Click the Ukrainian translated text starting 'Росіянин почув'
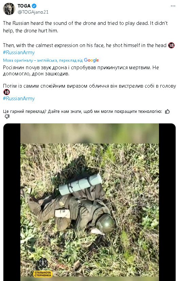The width and height of the screenshot is (178, 281). coord(81,71)
